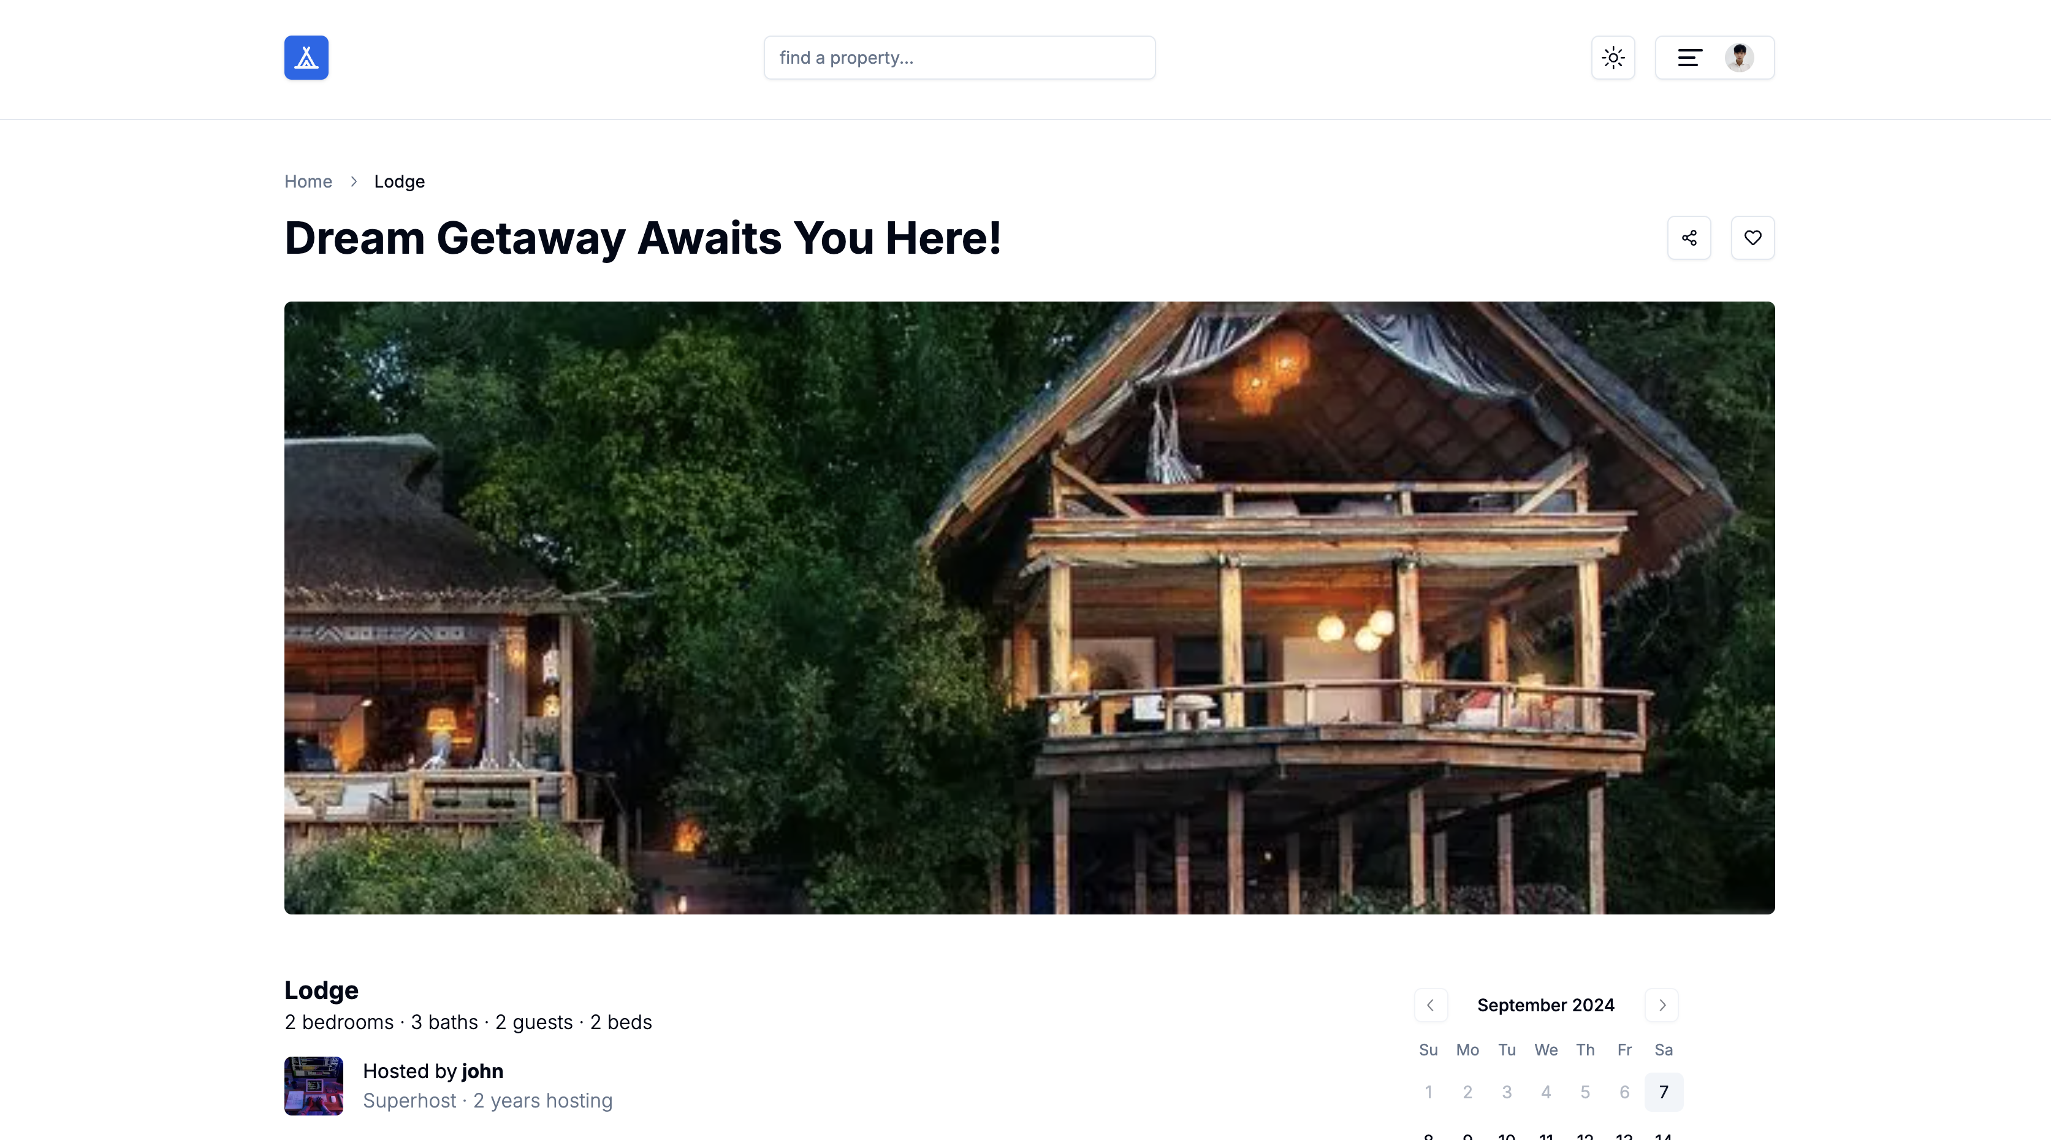Favorite the property with heart icon
This screenshot has width=2051, height=1140.
point(1752,237)
